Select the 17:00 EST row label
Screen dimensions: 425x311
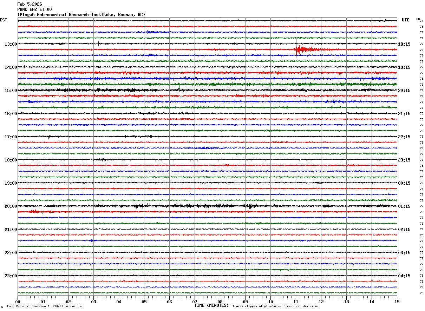click(11, 137)
